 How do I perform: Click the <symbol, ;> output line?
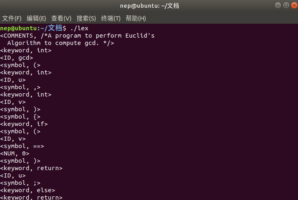coord(20,183)
